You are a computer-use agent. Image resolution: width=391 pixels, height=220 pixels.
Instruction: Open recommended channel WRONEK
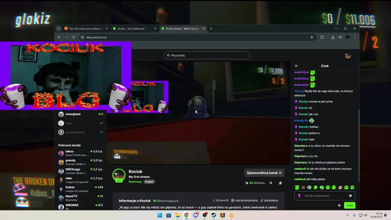point(81,207)
